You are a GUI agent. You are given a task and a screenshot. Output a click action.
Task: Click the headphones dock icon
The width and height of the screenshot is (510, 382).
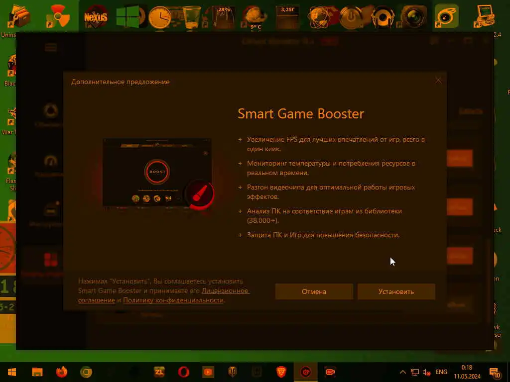[383, 16]
